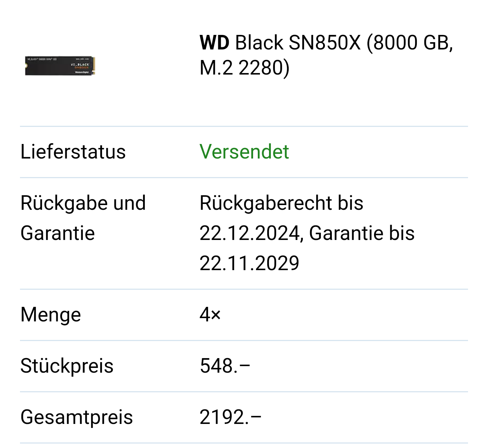This screenshot has width=488, height=445.
Task: Click the Gesamtpreis row label
Action: (x=77, y=417)
